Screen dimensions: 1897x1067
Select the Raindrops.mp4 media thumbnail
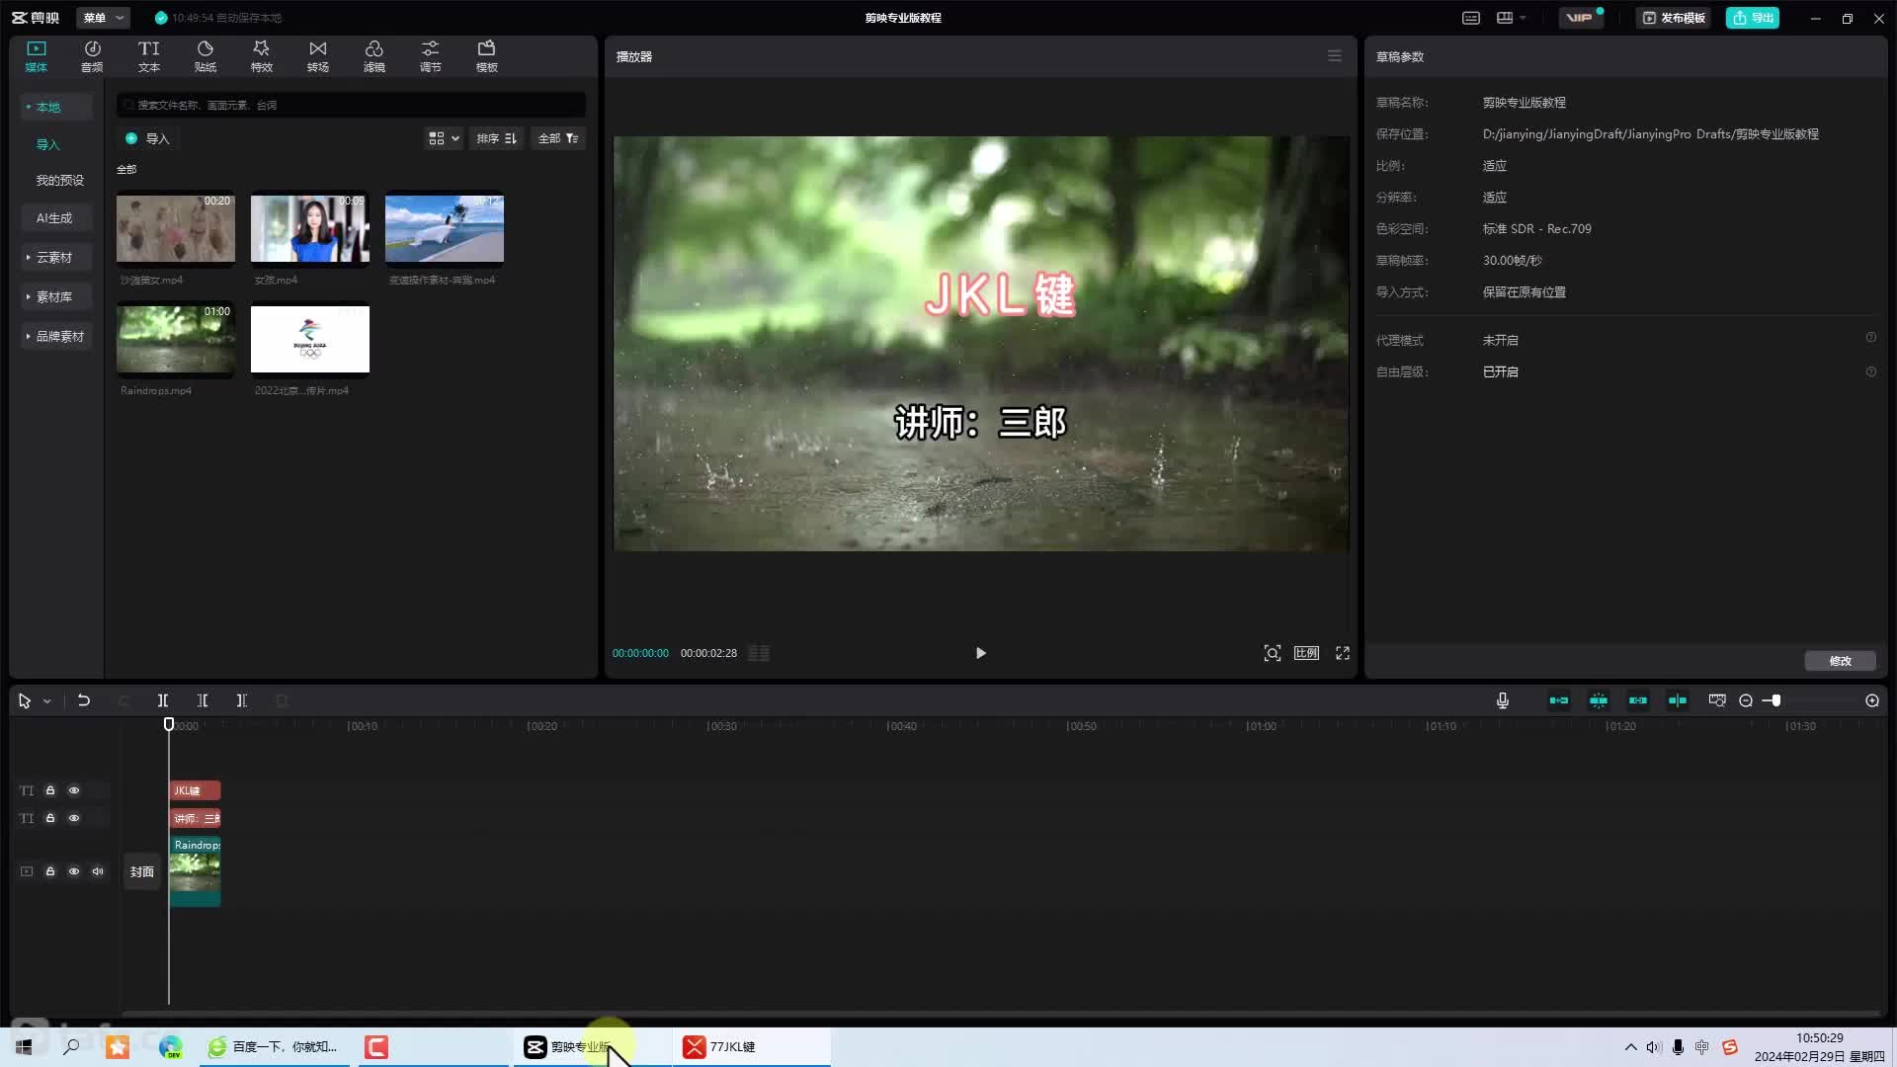176,339
